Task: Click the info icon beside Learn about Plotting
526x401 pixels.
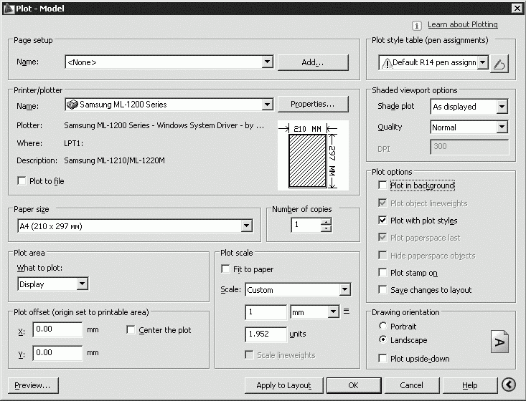Action: [x=416, y=25]
